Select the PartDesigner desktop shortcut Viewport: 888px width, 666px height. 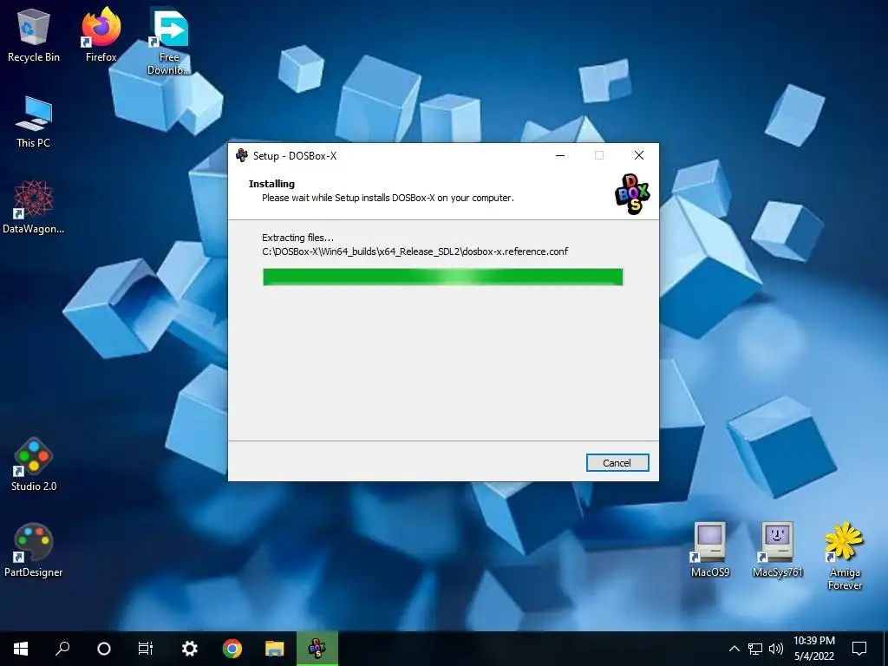(34, 551)
